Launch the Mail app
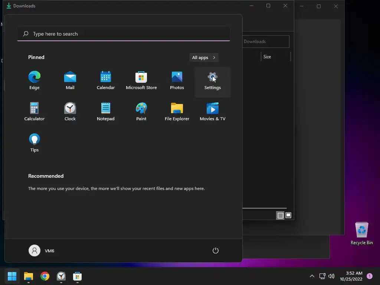Viewport: 380px width, 285px height. click(70, 81)
